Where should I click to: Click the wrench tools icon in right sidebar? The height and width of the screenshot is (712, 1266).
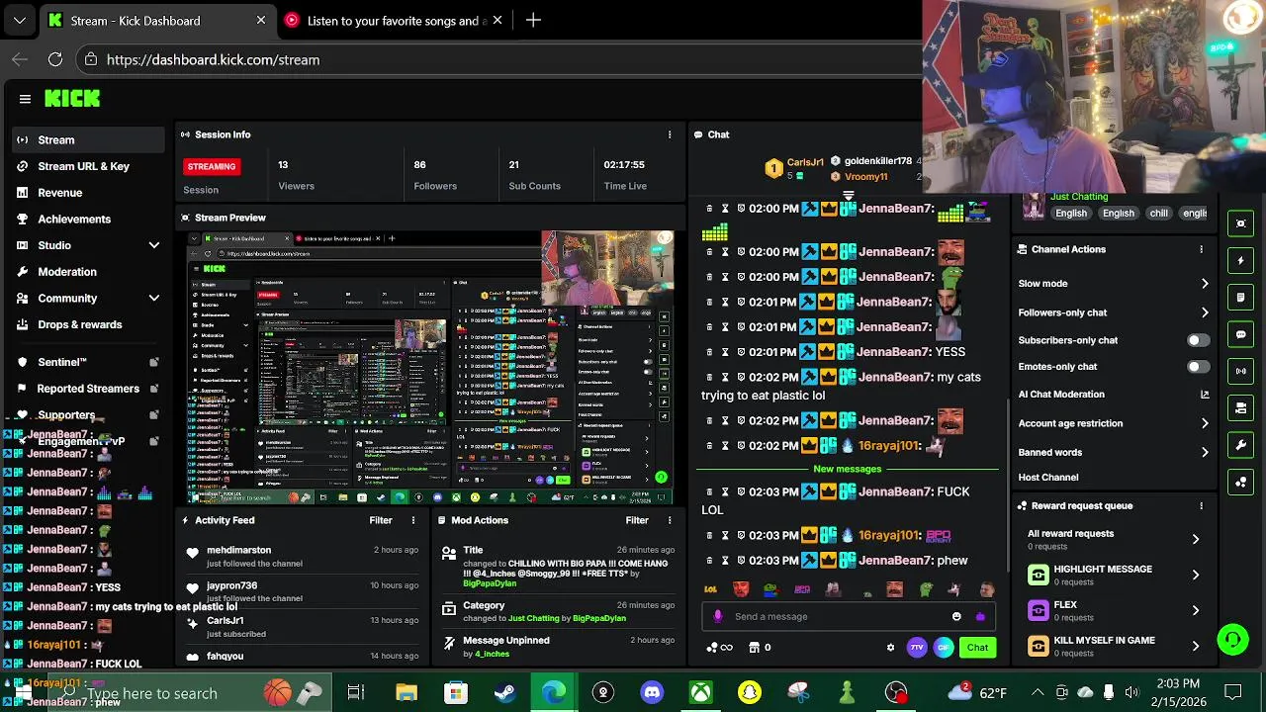[x=1241, y=445]
